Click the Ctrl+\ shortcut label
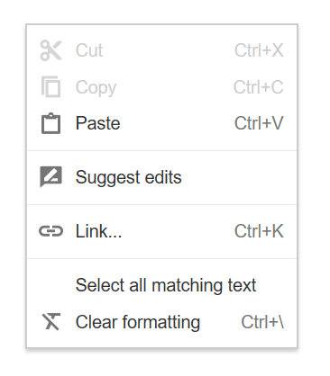330x376 pixels. (262, 322)
